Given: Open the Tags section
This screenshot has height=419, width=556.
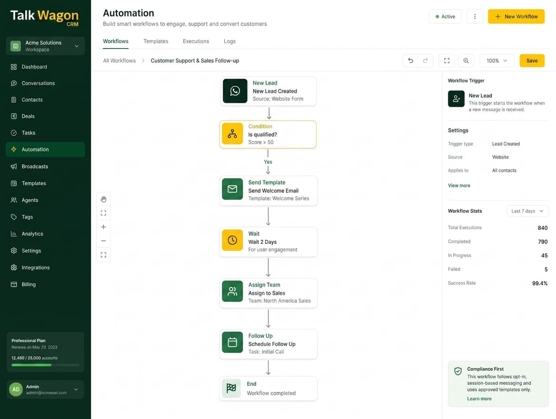Looking at the screenshot, I should 45,217.
